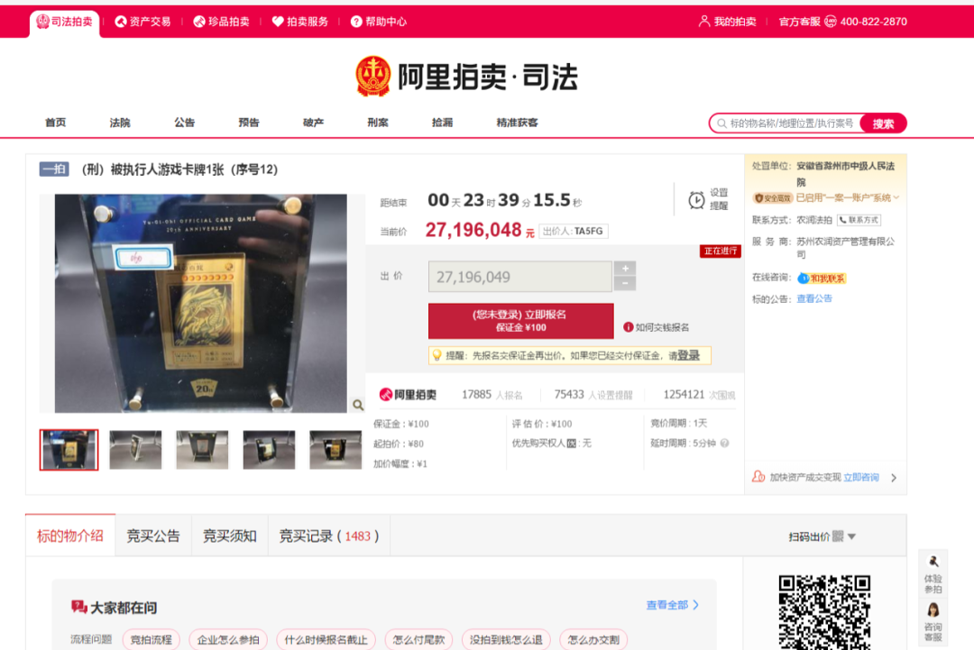The width and height of the screenshot is (974, 650).
Task: Click the 优先购买权人 info icon
Action: [572, 444]
